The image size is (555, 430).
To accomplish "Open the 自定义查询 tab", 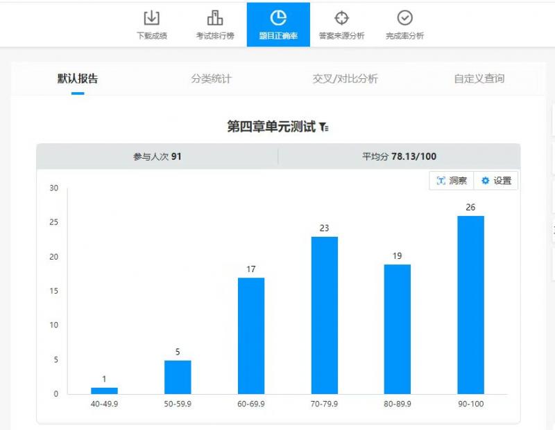I will pyautogui.click(x=479, y=79).
